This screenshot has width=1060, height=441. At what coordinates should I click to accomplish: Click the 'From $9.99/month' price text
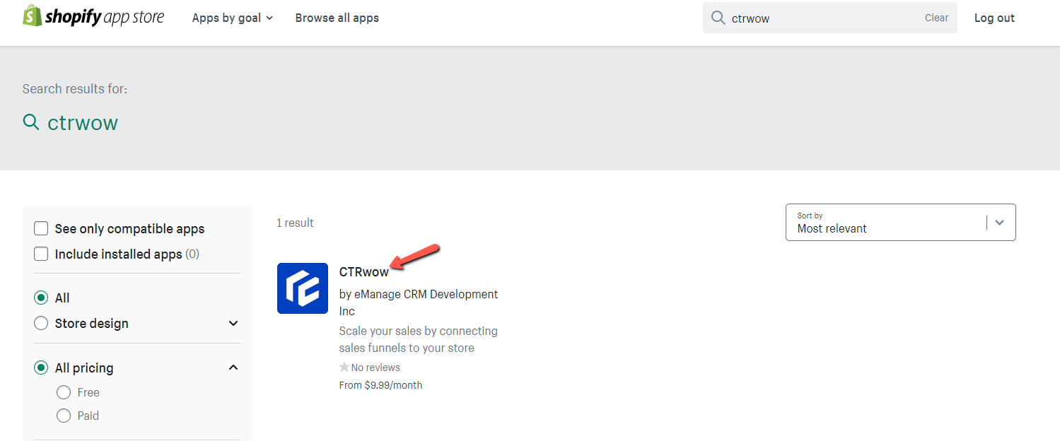[380, 385]
